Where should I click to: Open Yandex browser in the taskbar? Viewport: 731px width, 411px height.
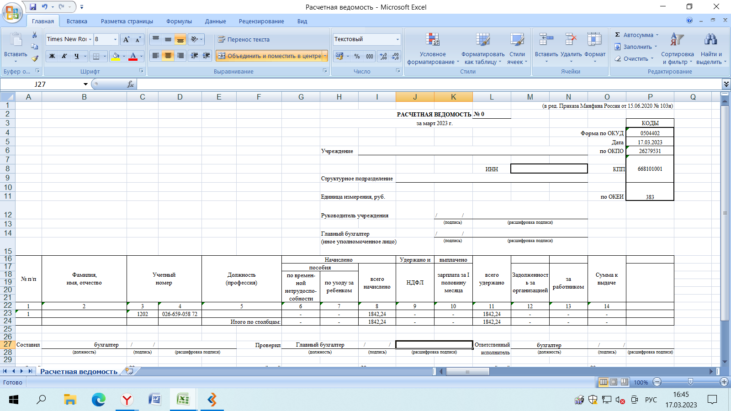point(127,400)
